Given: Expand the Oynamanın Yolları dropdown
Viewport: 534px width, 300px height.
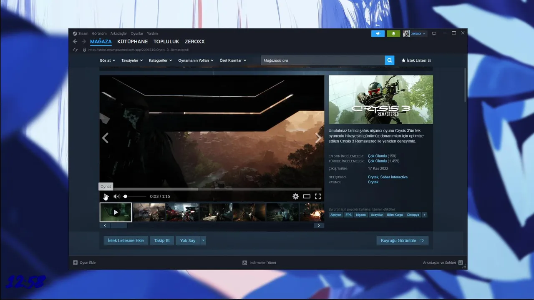Looking at the screenshot, I should [x=196, y=60].
